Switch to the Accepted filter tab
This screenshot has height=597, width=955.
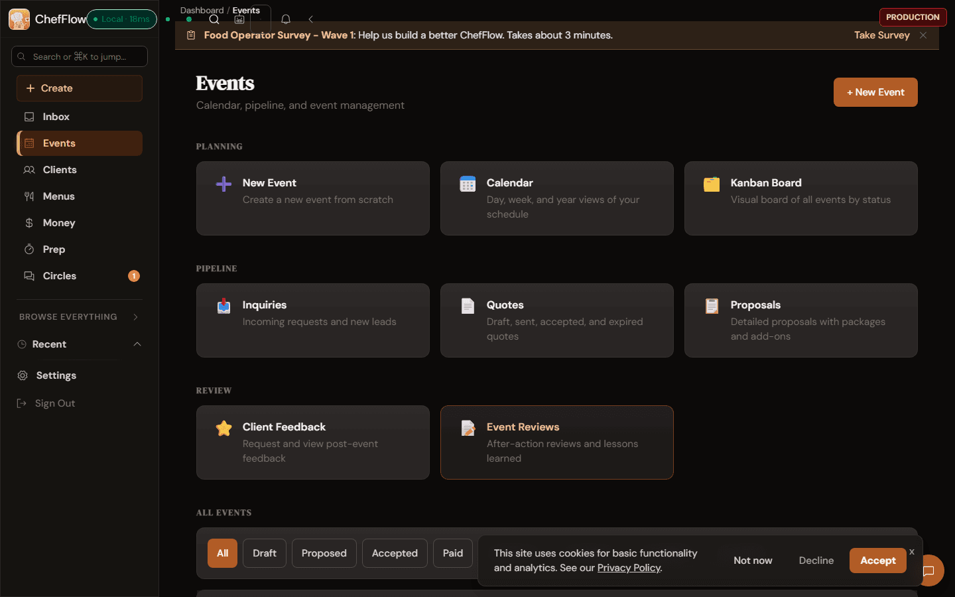tap(395, 553)
